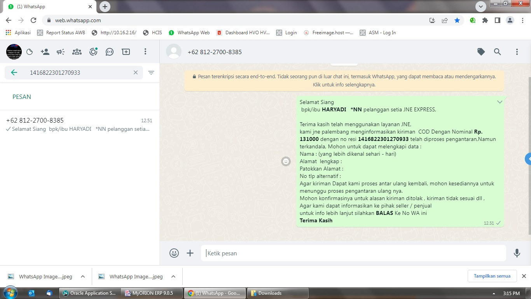React to the message with emoji button
Screen dimensions: 531x299
286,161
